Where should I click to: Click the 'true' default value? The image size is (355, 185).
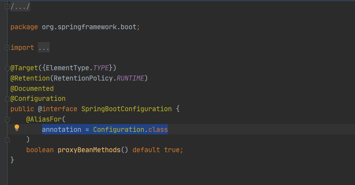(x=172, y=150)
